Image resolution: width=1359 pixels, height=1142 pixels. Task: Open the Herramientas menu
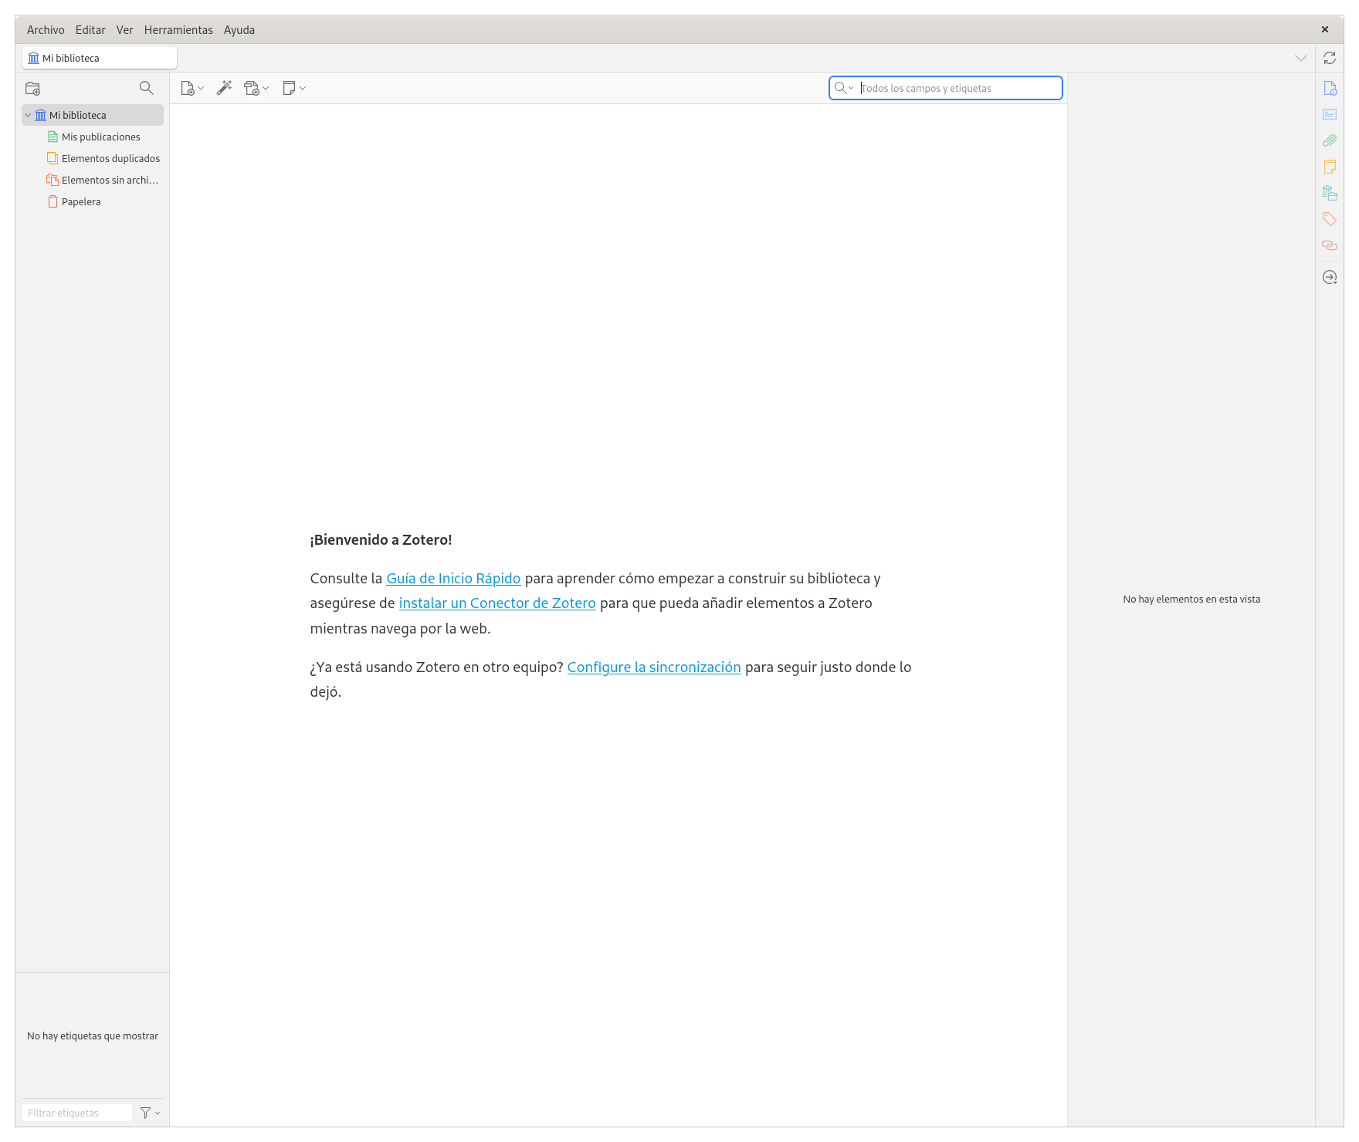tap(178, 30)
